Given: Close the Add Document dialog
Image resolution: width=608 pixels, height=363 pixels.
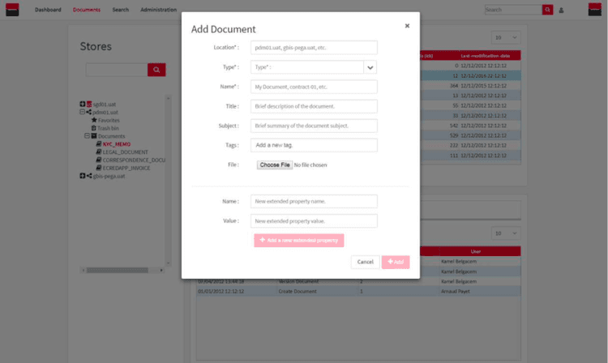Looking at the screenshot, I should point(407,26).
